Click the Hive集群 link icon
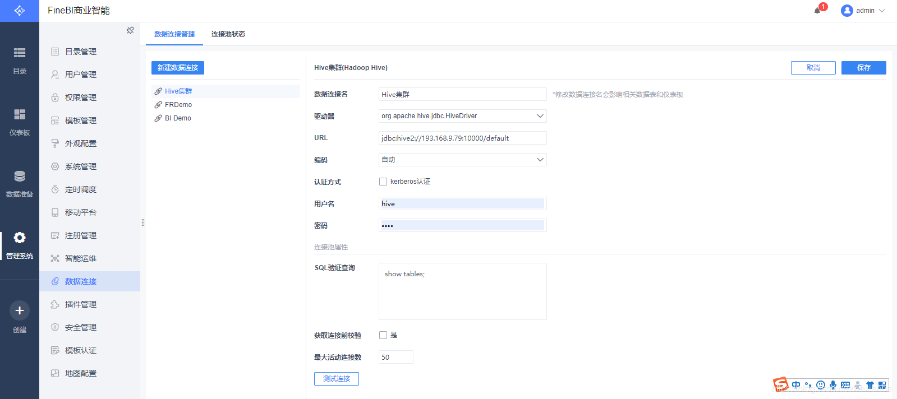 tap(158, 91)
